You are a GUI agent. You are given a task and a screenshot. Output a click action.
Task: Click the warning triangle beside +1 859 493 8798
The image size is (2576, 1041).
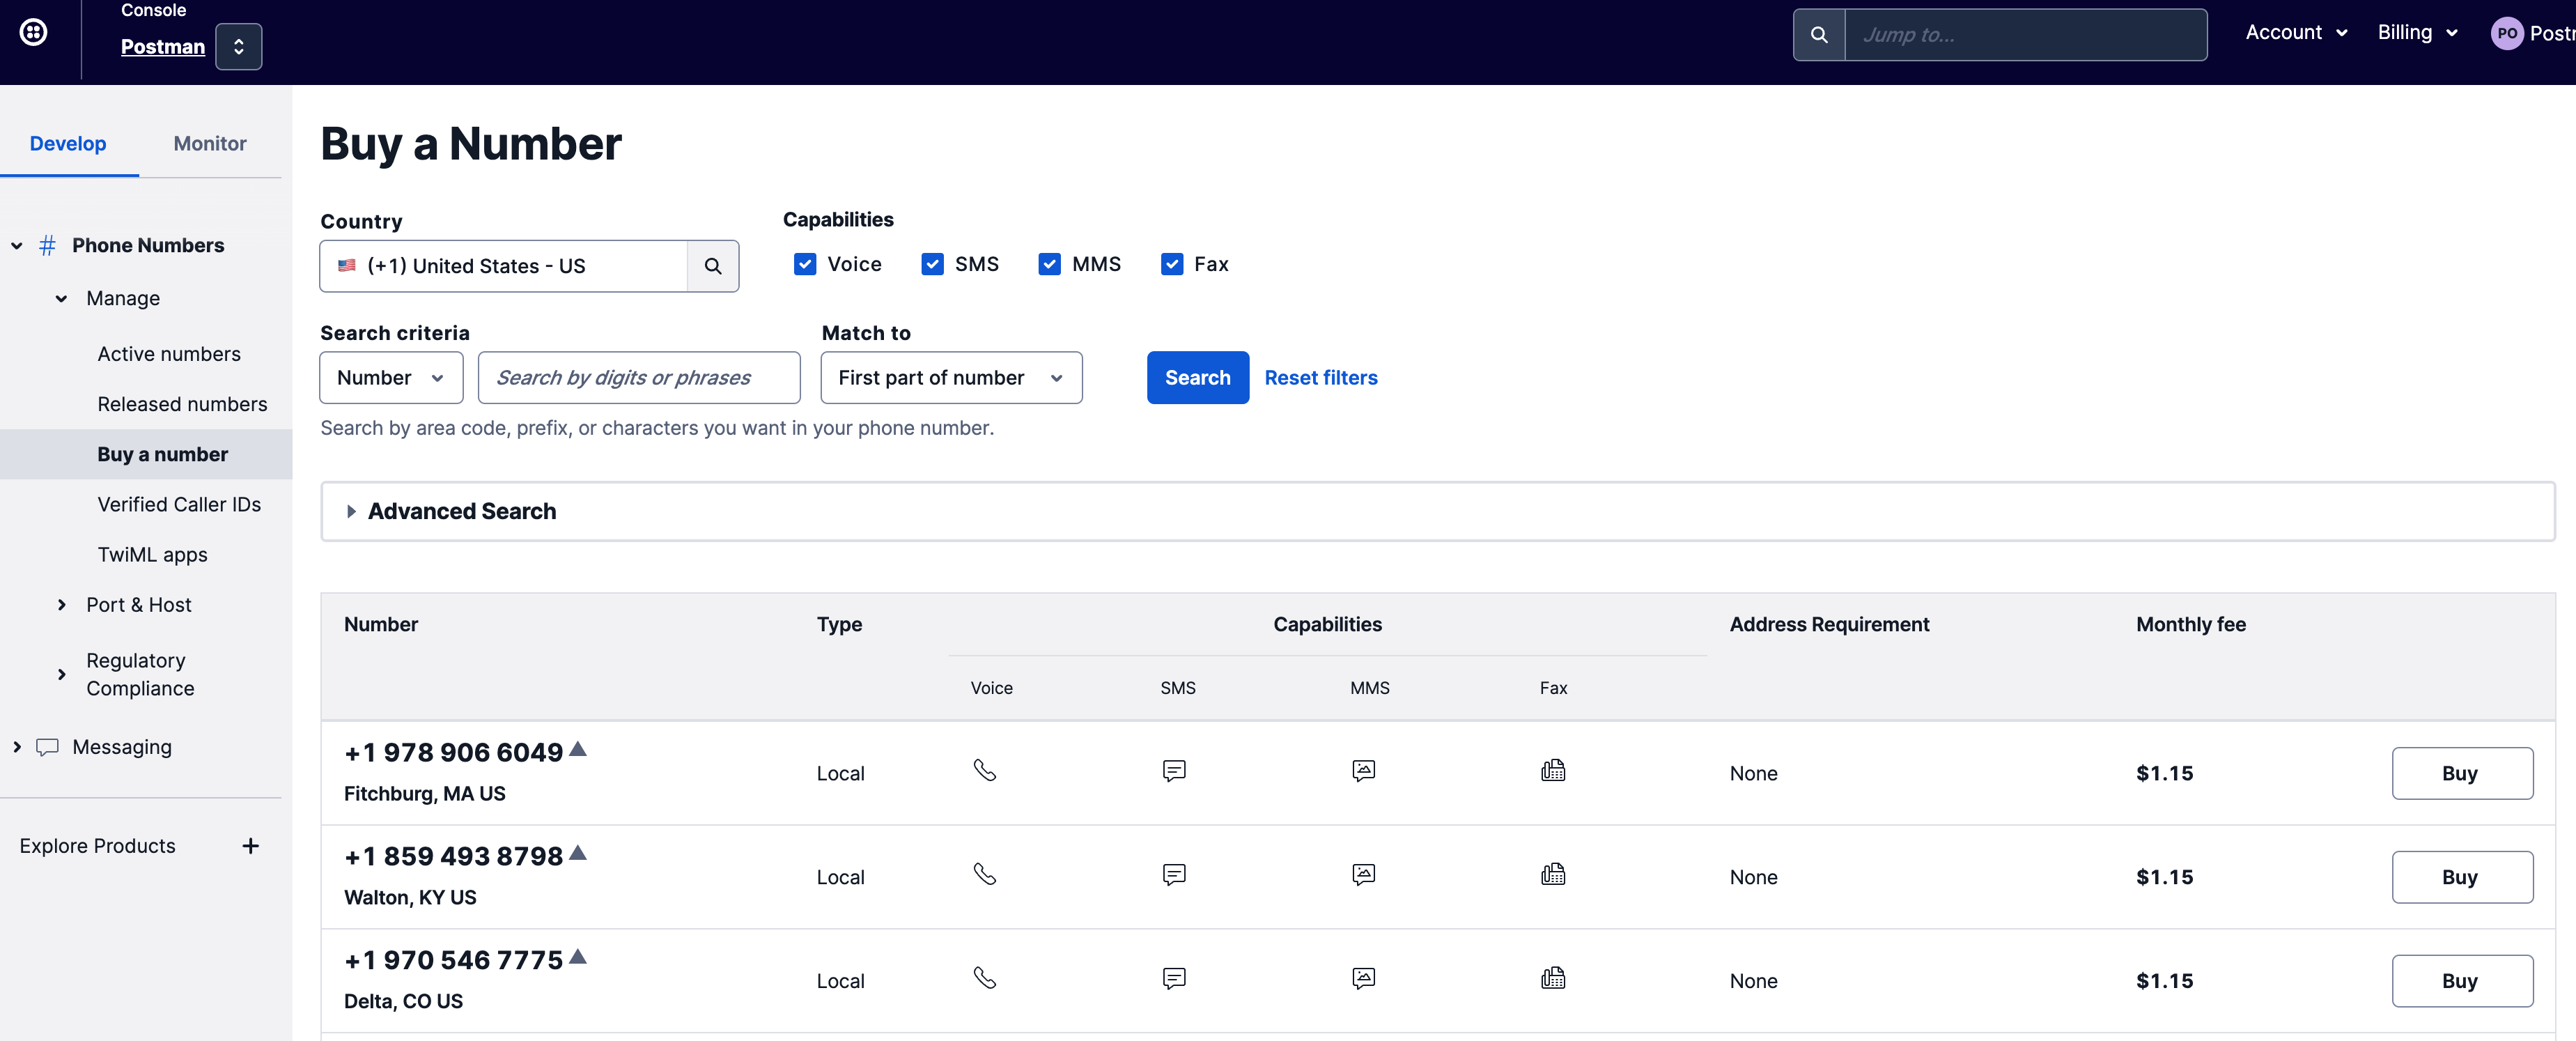[577, 853]
